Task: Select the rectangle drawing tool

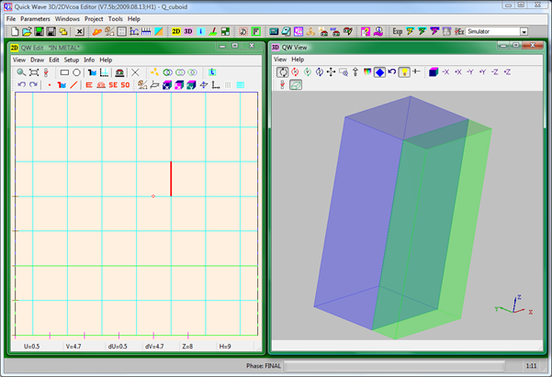Action: 65,72
